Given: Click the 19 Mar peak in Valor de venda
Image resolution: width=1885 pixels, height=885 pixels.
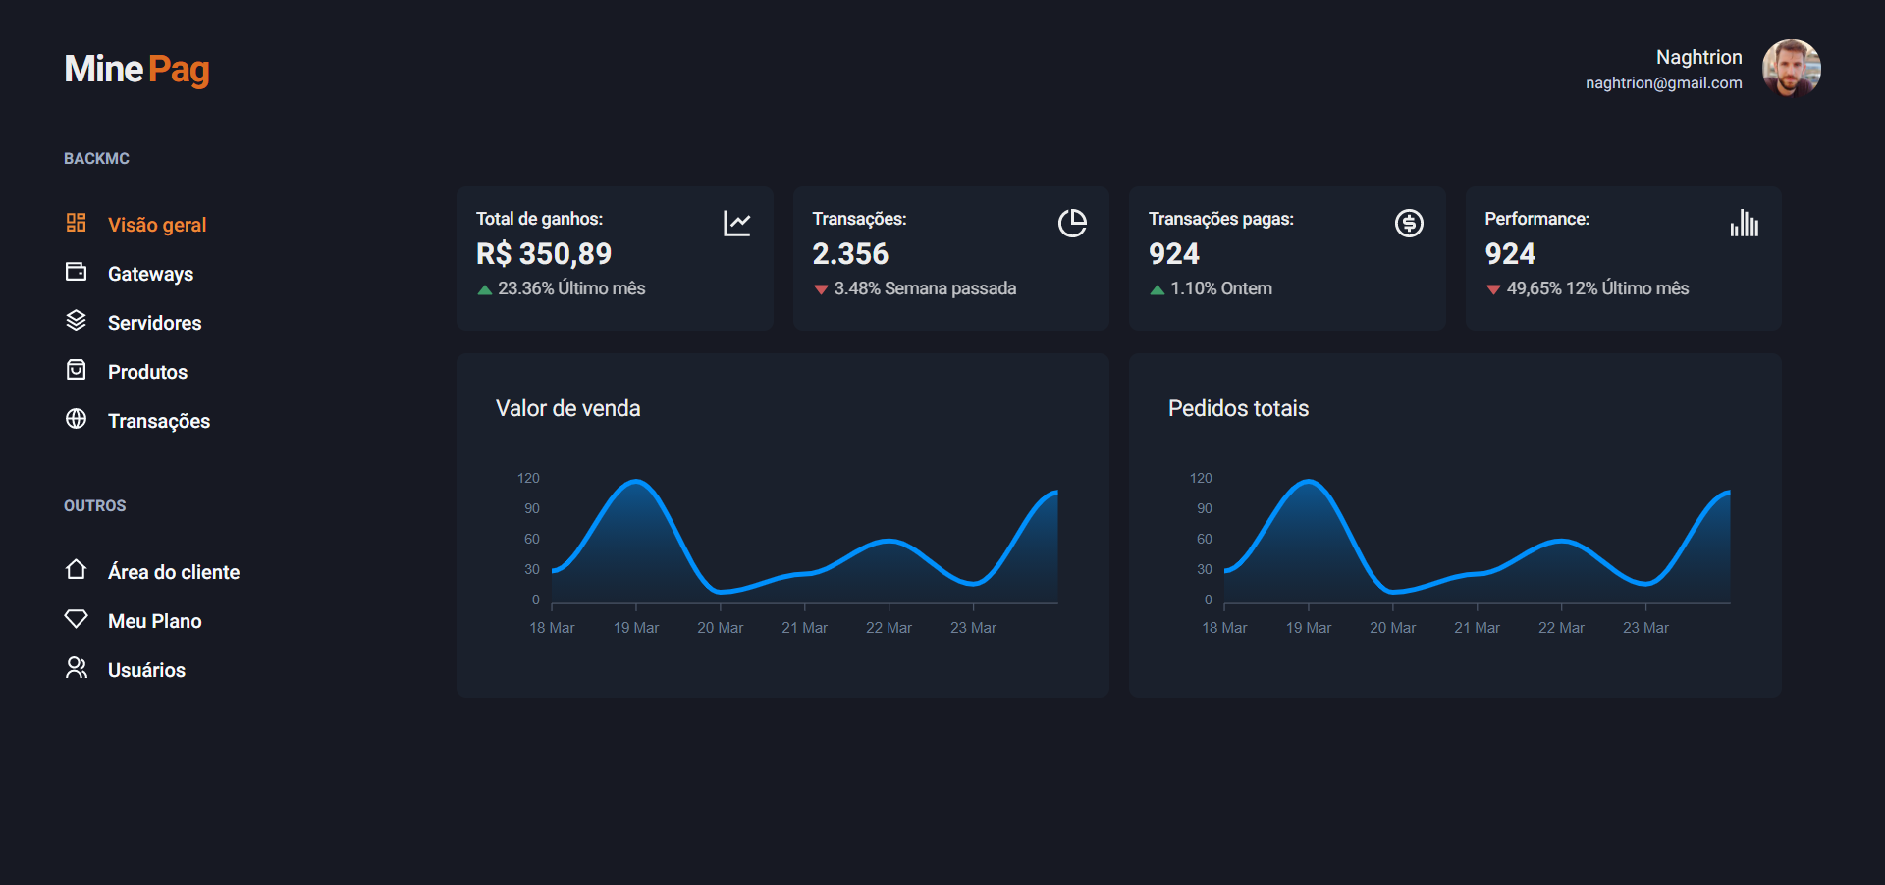Looking at the screenshot, I should 636,482.
